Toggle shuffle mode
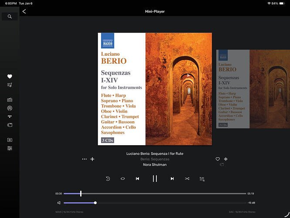 click(x=187, y=179)
